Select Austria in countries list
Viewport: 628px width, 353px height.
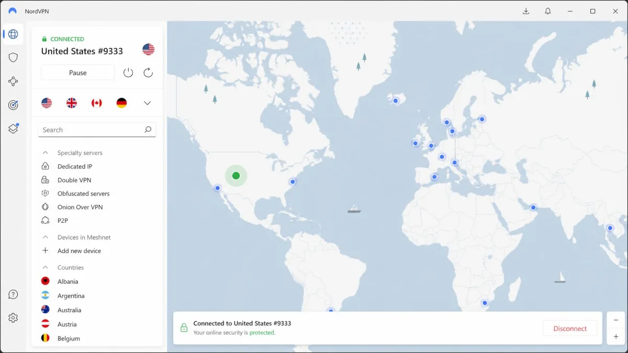pyautogui.click(x=67, y=324)
